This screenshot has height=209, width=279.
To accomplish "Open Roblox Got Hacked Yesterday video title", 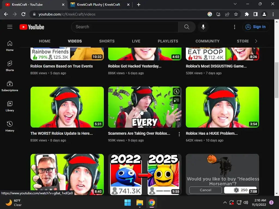I will pos(135,66).
